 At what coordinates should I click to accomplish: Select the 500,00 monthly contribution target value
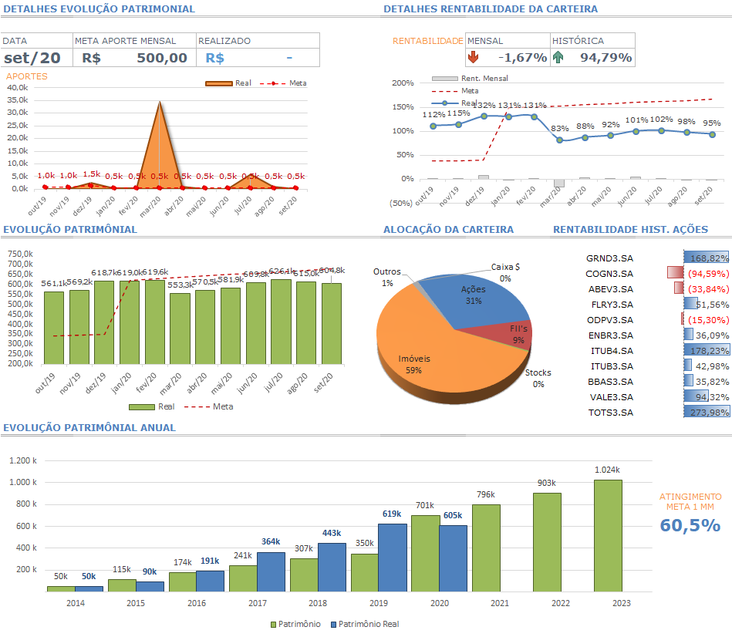coord(161,58)
